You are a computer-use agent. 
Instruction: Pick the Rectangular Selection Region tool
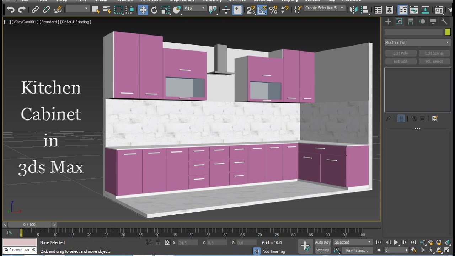118,10
